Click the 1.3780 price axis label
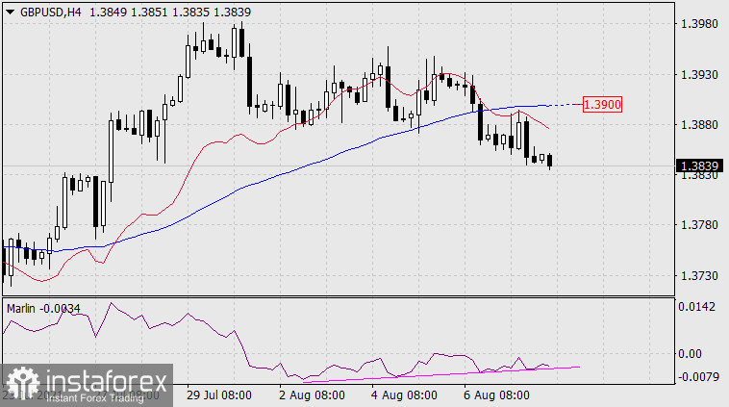The width and height of the screenshot is (729, 407). click(696, 225)
